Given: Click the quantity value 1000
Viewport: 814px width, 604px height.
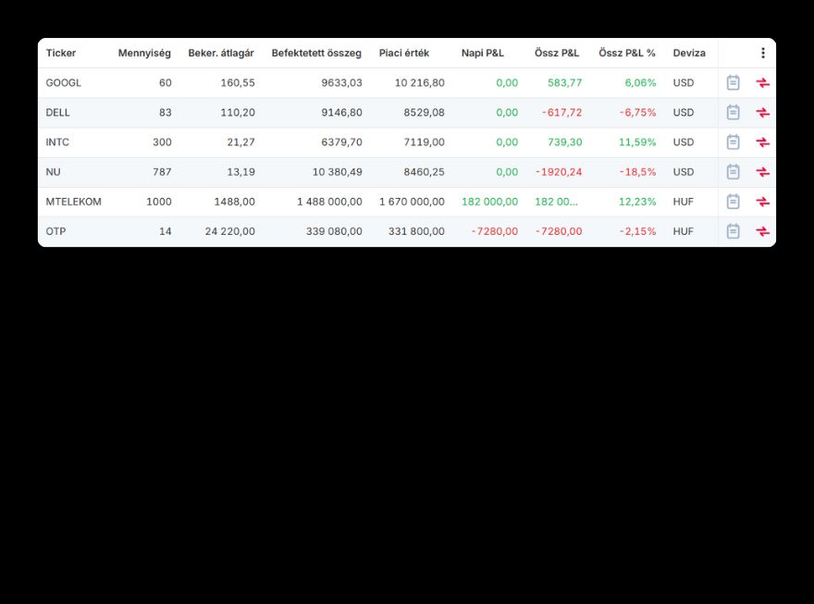Looking at the screenshot, I should (x=158, y=202).
